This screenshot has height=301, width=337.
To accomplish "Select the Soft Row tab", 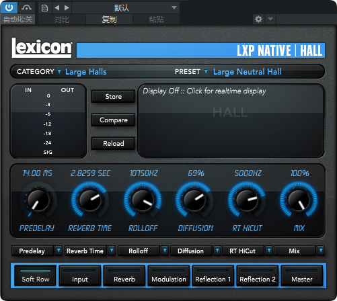I will [x=36, y=276].
